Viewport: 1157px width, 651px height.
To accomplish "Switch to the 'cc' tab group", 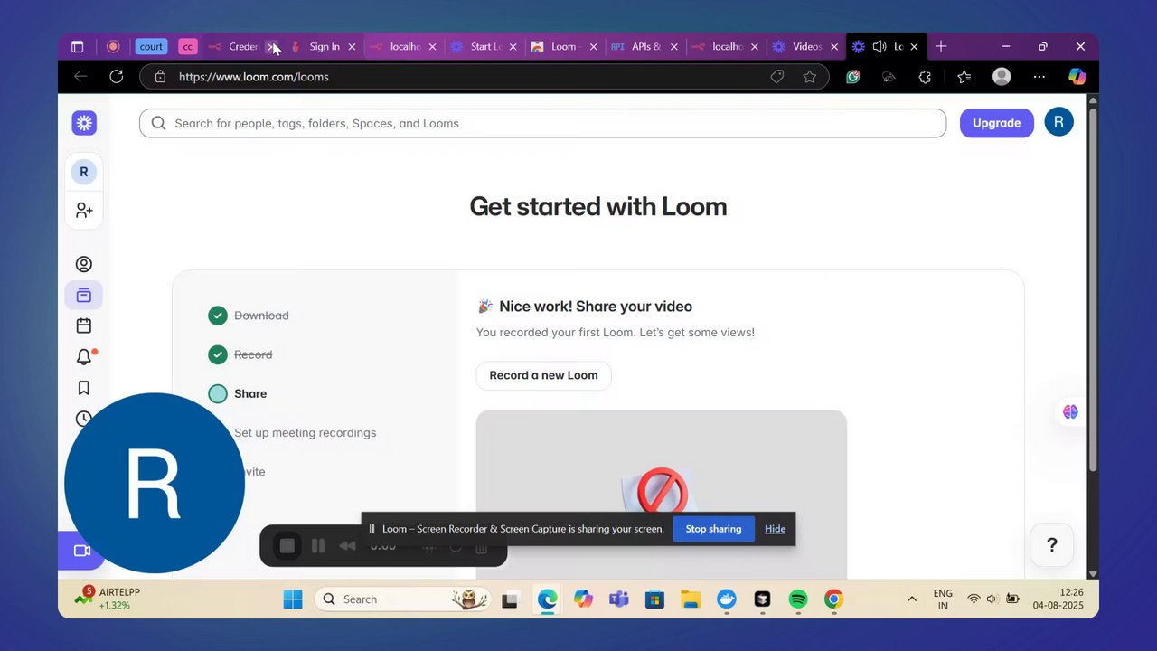I will coord(188,46).
